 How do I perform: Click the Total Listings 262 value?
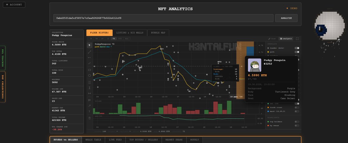tap(54, 63)
